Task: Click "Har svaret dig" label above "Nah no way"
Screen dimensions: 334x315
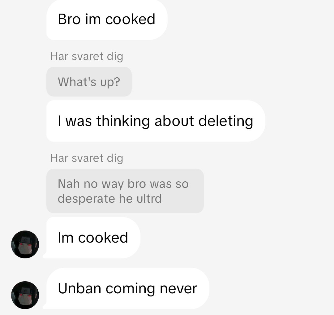Action: [x=87, y=158]
